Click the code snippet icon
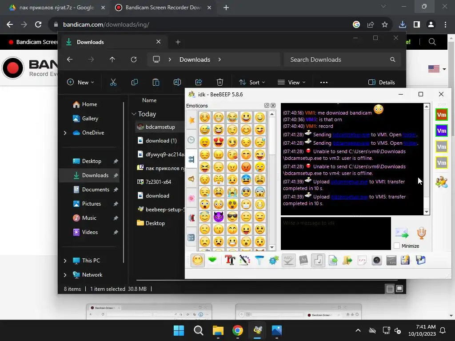 click(362, 260)
